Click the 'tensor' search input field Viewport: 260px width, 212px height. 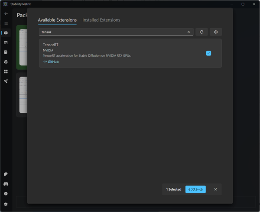tap(113, 32)
